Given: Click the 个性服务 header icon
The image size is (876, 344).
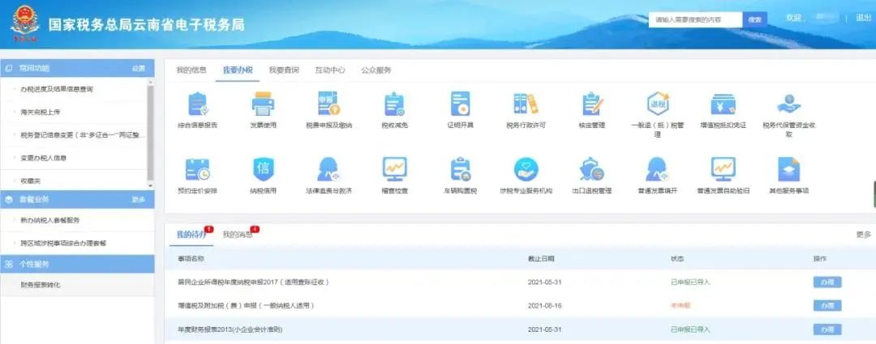Looking at the screenshot, I should point(9,264).
